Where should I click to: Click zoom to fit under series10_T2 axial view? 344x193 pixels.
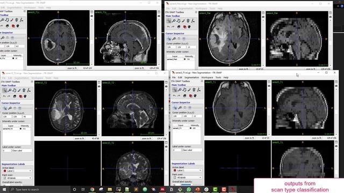click(x=80, y=138)
